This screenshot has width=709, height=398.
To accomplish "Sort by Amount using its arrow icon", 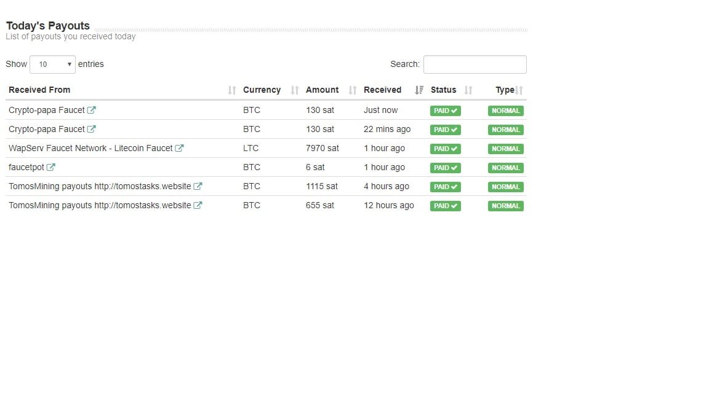I will tap(353, 90).
